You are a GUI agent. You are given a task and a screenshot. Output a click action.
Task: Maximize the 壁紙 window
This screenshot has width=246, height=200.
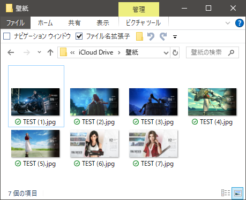208,8
